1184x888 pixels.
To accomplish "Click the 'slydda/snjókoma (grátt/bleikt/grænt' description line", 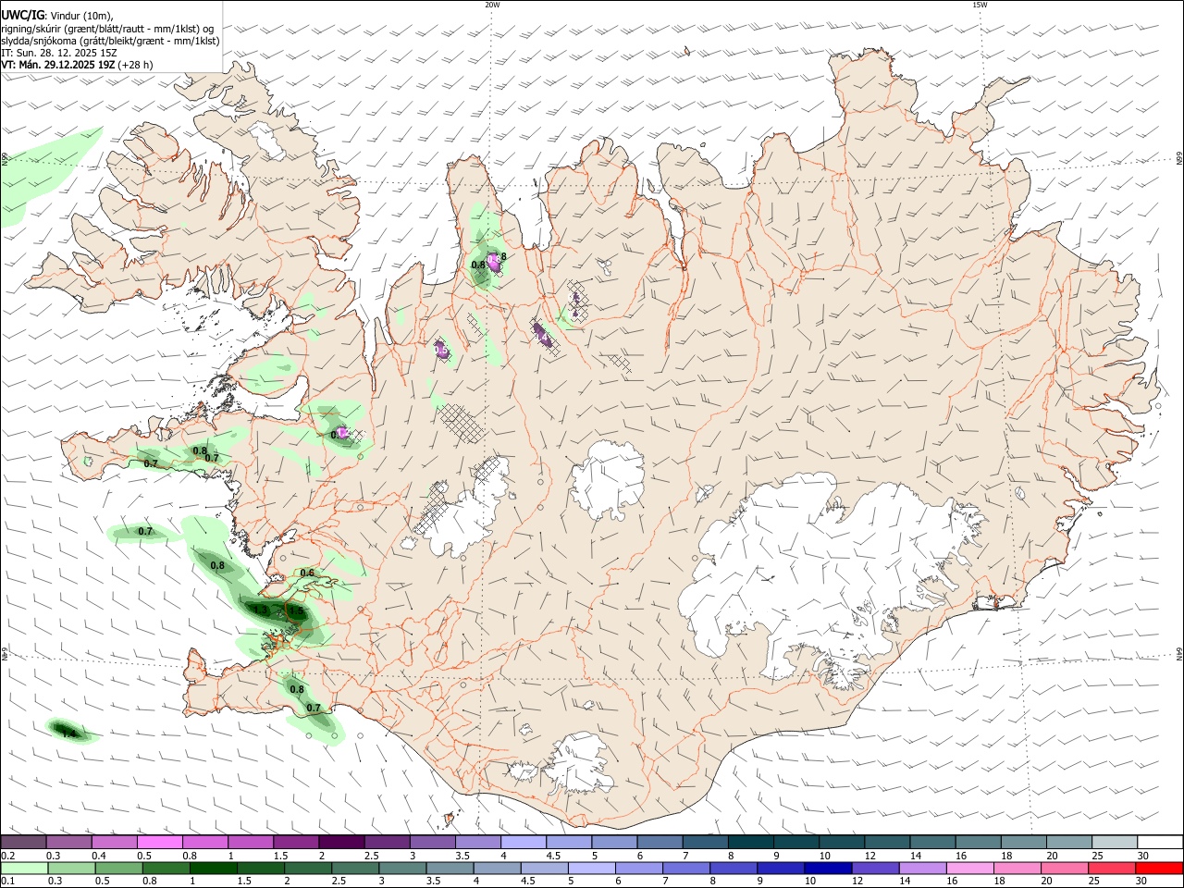I will coord(110,41).
